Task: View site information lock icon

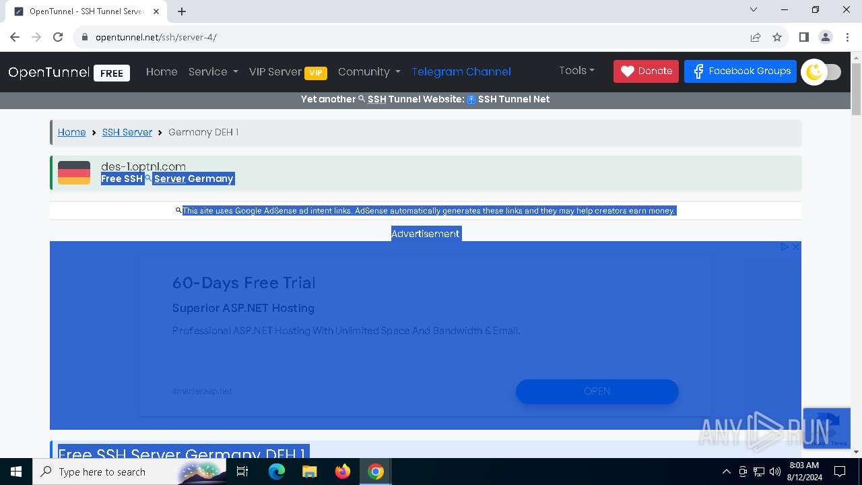Action: [85, 37]
